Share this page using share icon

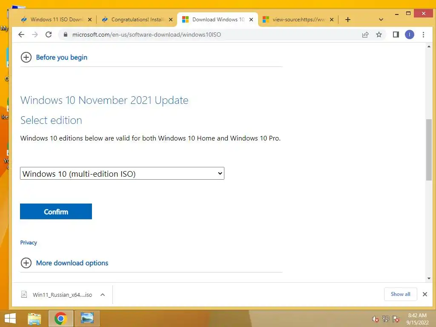[365, 34]
